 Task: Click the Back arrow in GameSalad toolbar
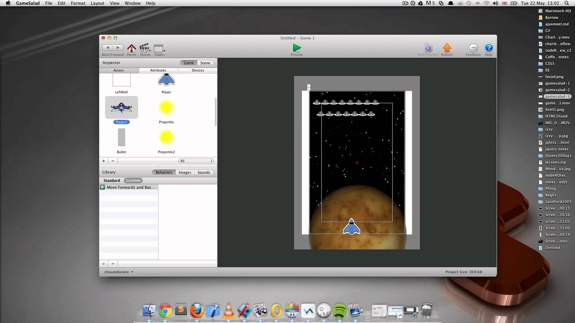[107, 48]
